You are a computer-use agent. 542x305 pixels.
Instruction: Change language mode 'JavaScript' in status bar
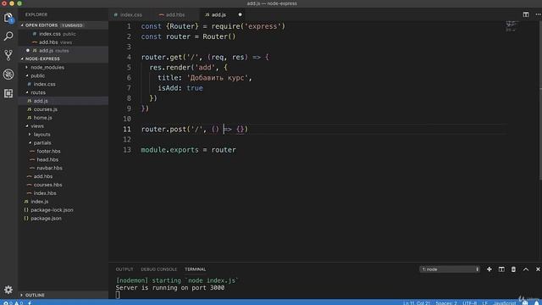click(x=505, y=303)
